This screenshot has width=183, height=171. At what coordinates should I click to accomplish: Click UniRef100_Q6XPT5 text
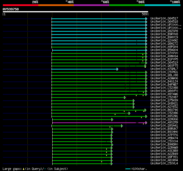tap(164, 66)
